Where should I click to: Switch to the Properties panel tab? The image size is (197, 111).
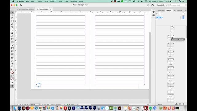coord(161,10)
